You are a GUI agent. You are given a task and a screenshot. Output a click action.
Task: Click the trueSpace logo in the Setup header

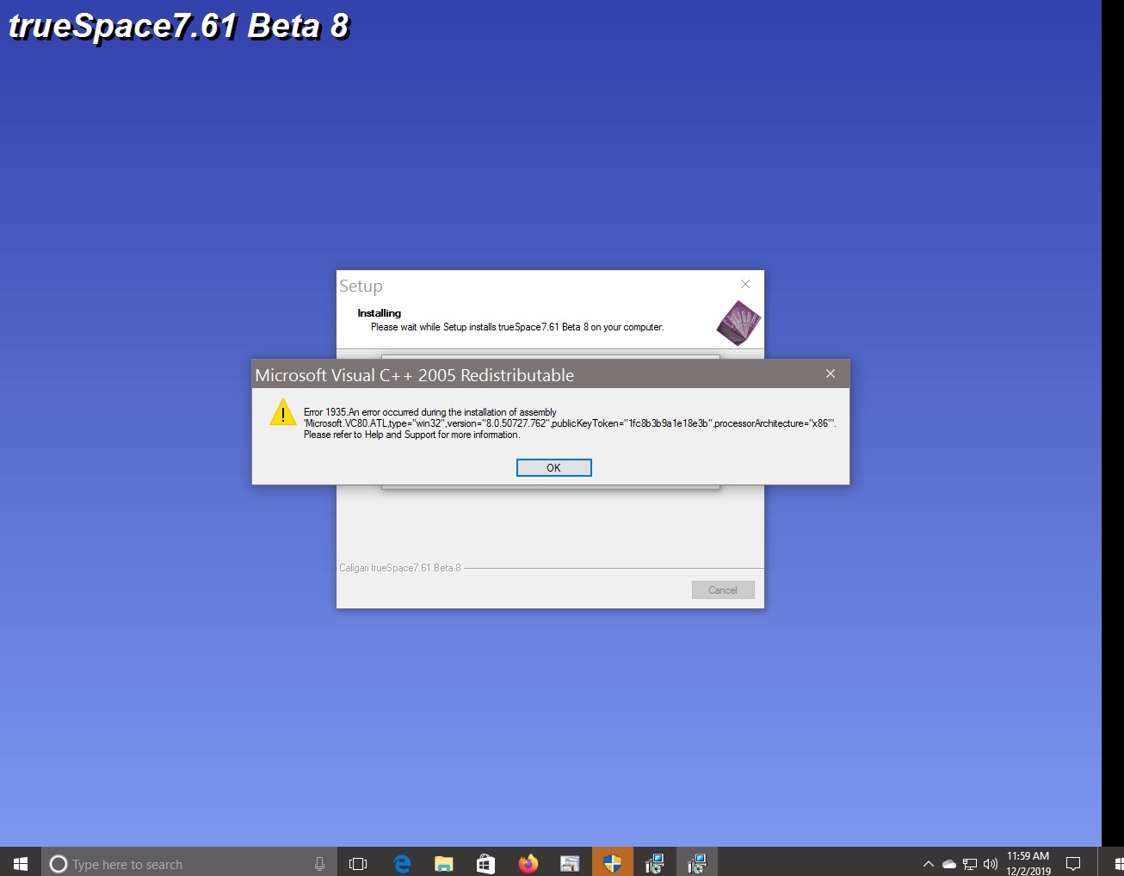[738, 323]
